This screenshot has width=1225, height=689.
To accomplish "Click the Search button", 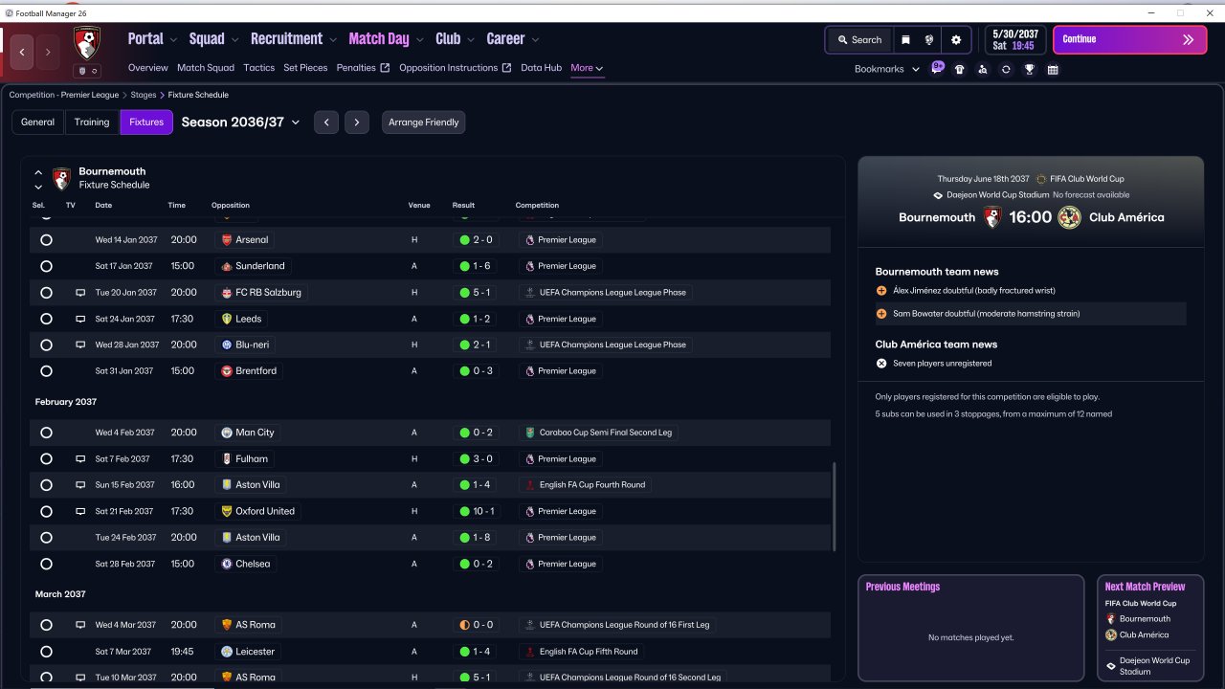I will pyautogui.click(x=858, y=40).
